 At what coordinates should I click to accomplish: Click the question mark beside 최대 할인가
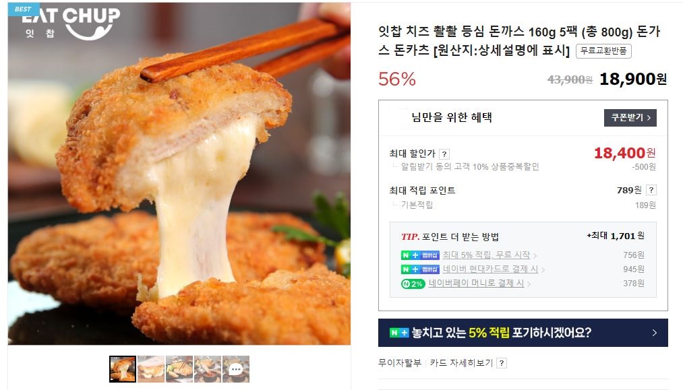[x=444, y=154]
